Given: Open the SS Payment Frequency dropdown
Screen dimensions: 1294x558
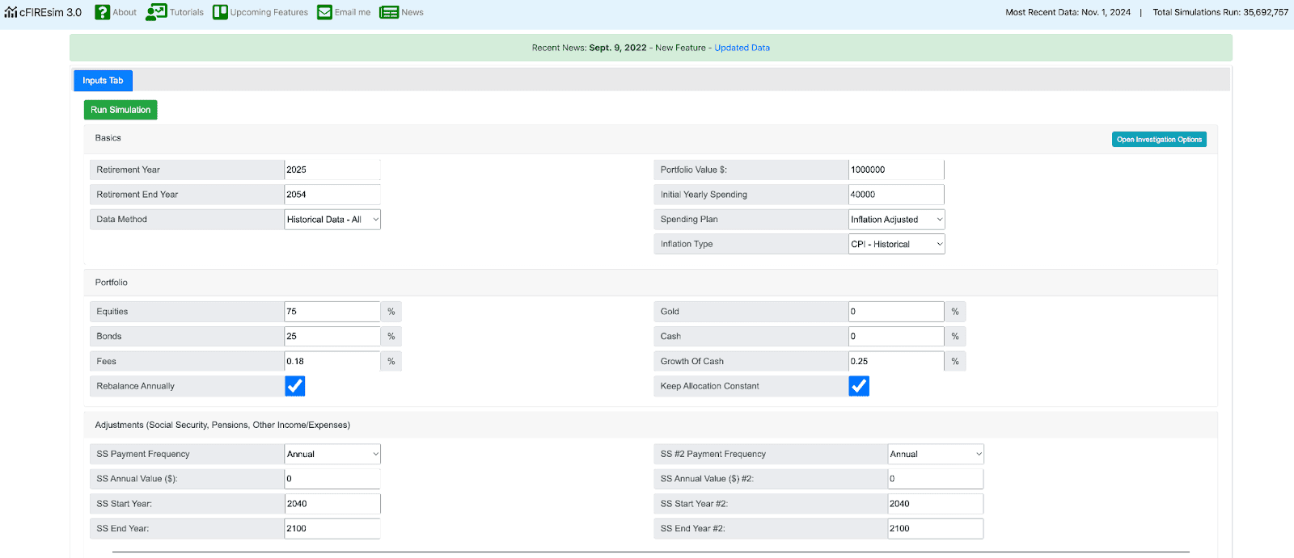Looking at the screenshot, I should point(332,454).
